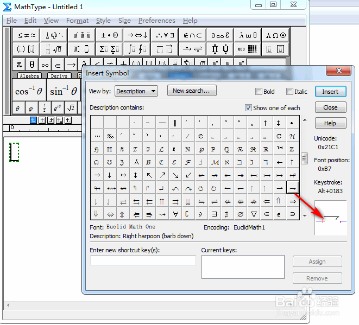
Task: Open the arrow symbols palette (→⇔↓)
Action: [x=137, y=35]
